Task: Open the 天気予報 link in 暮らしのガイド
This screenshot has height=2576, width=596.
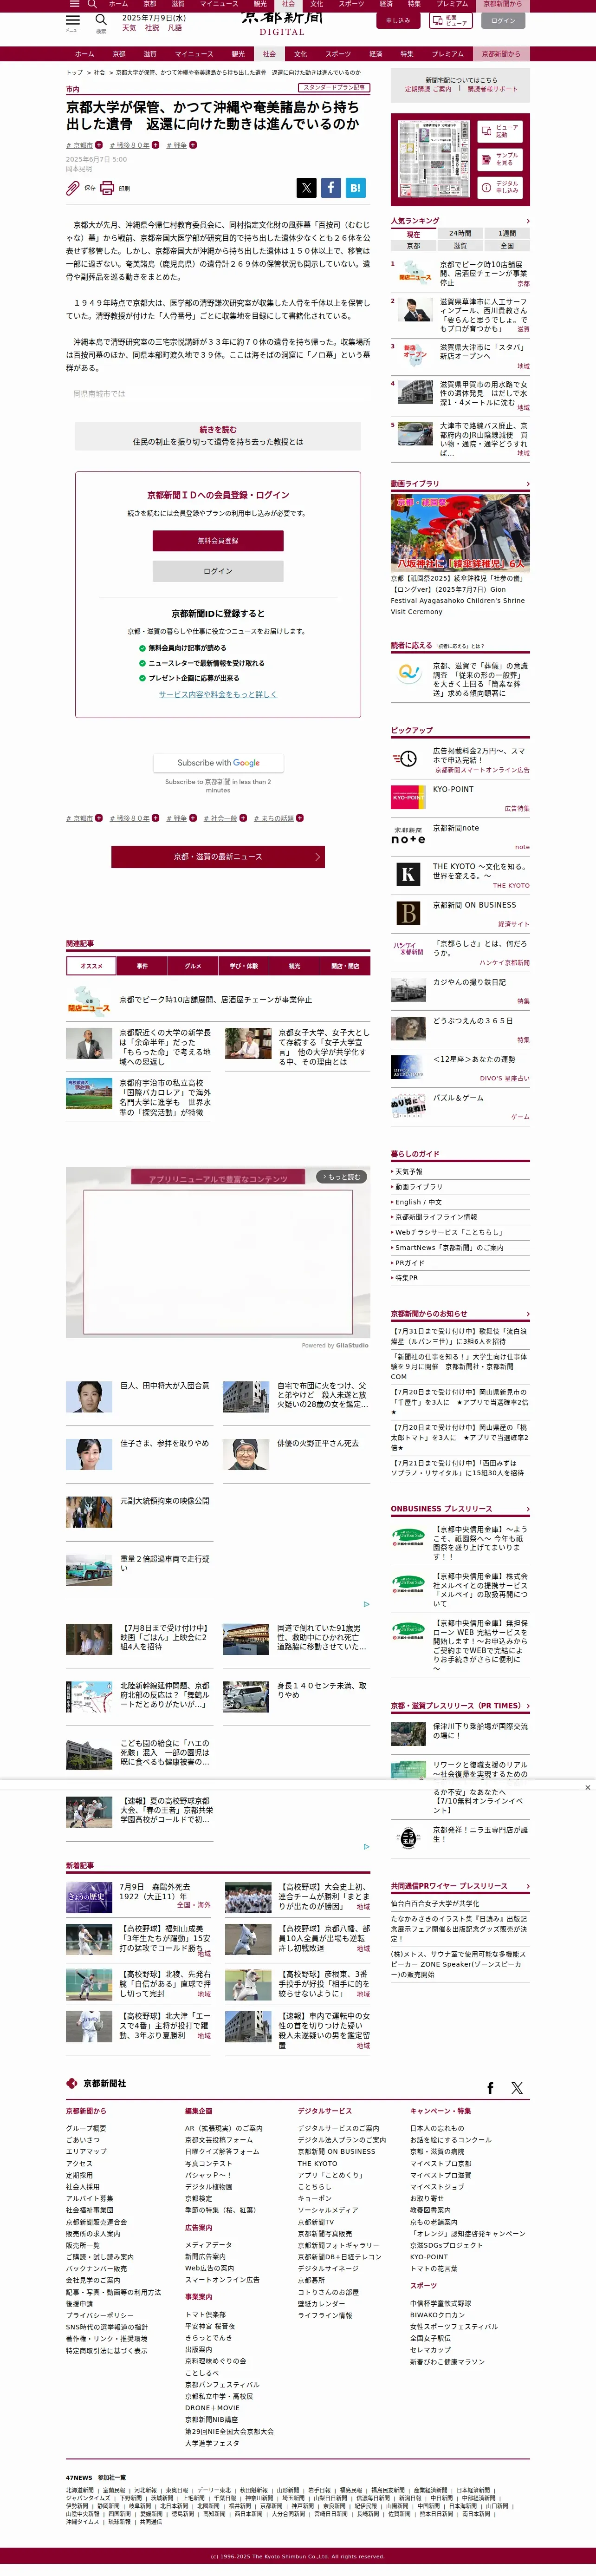Action: pyautogui.click(x=409, y=1171)
